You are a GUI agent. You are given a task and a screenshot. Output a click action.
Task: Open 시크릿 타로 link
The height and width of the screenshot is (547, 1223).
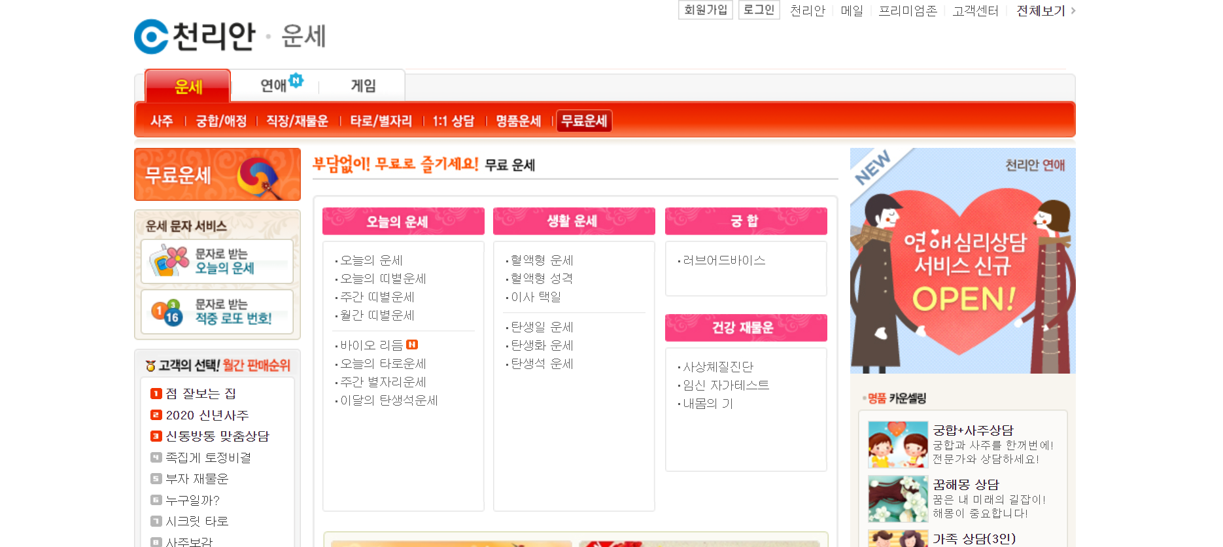point(197,521)
